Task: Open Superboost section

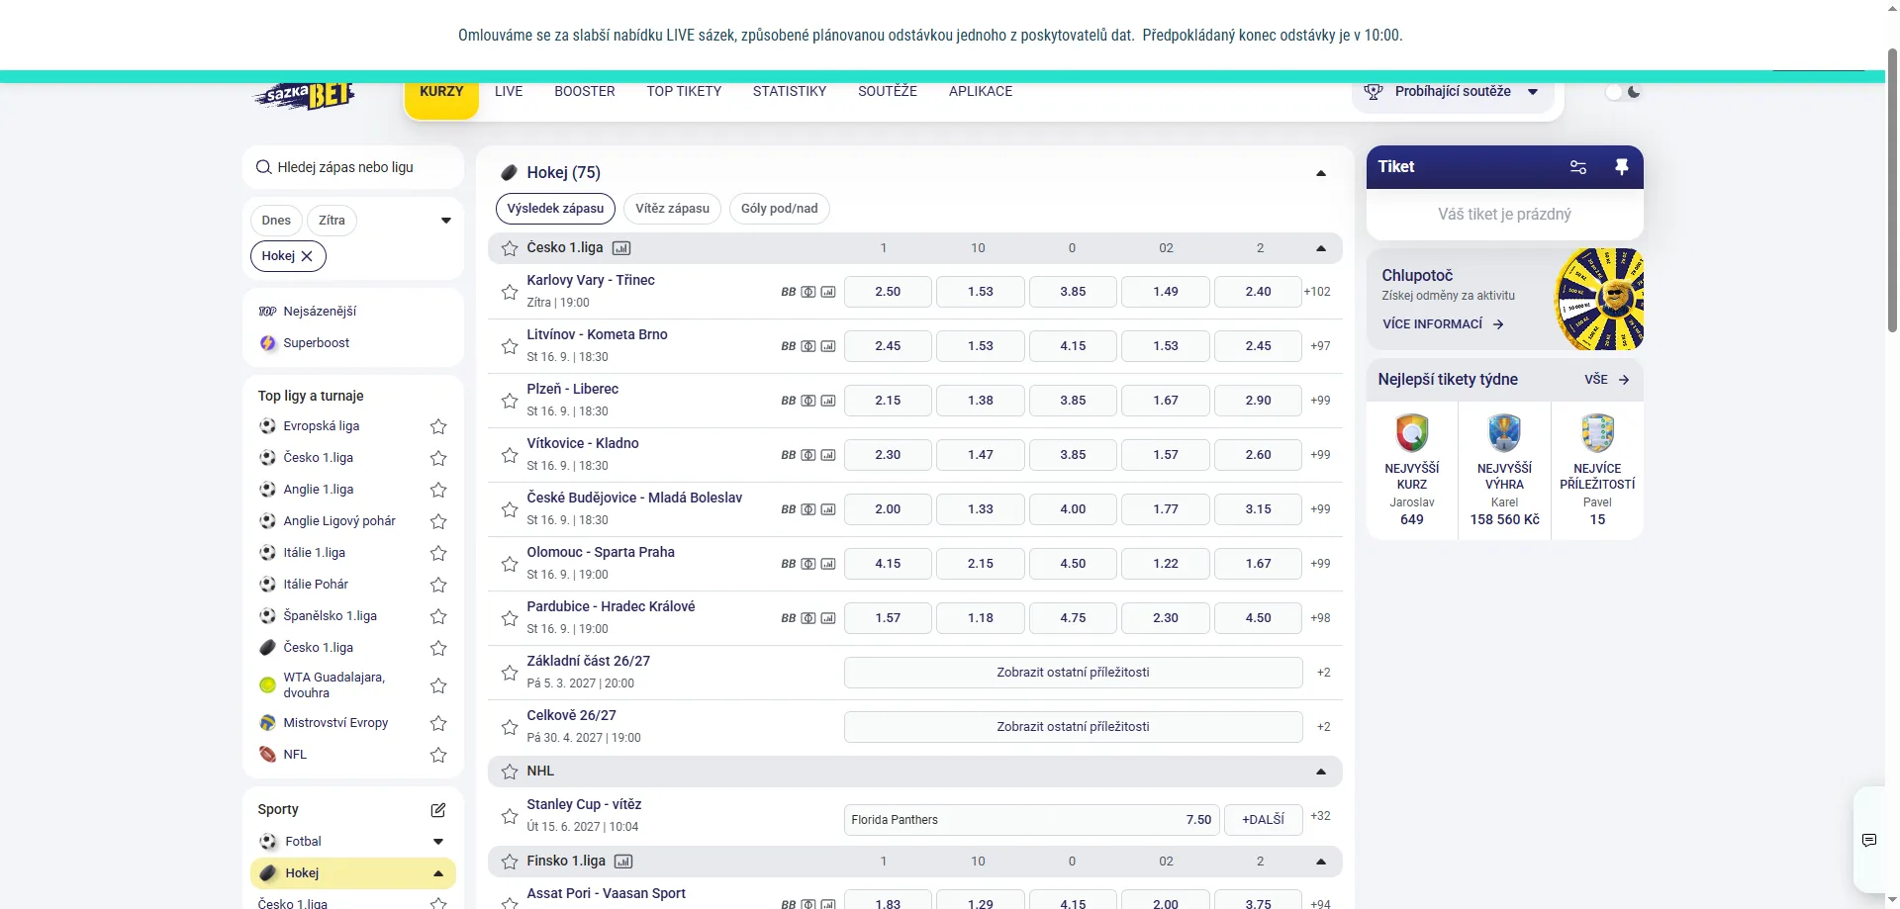Action: coord(316,343)
